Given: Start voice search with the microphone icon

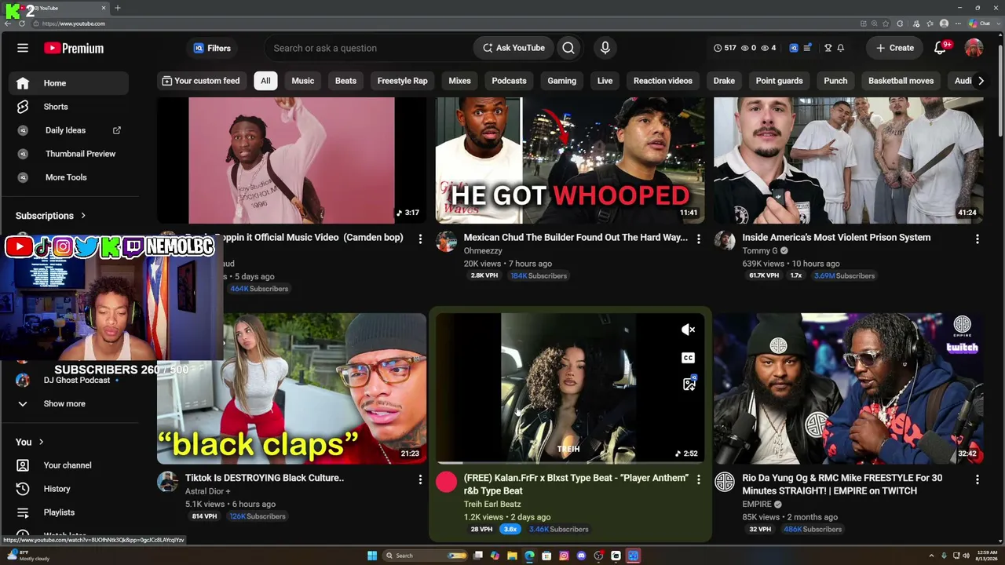Looking at the screenshot, I should pyautogui.click(x=605, y=48).
